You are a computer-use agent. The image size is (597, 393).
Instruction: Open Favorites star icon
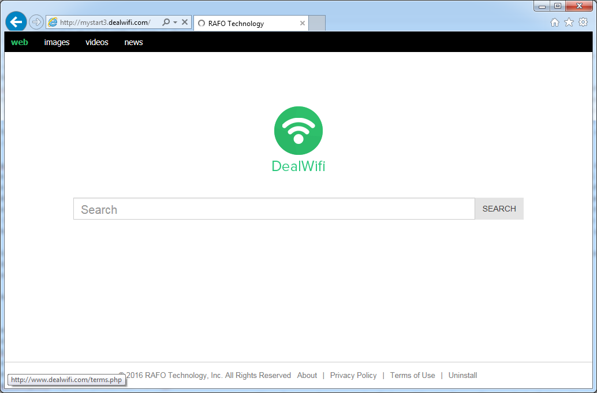569,23
